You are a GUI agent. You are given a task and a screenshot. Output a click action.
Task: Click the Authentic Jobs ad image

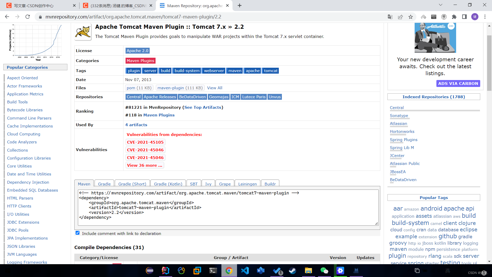(435, 38)
